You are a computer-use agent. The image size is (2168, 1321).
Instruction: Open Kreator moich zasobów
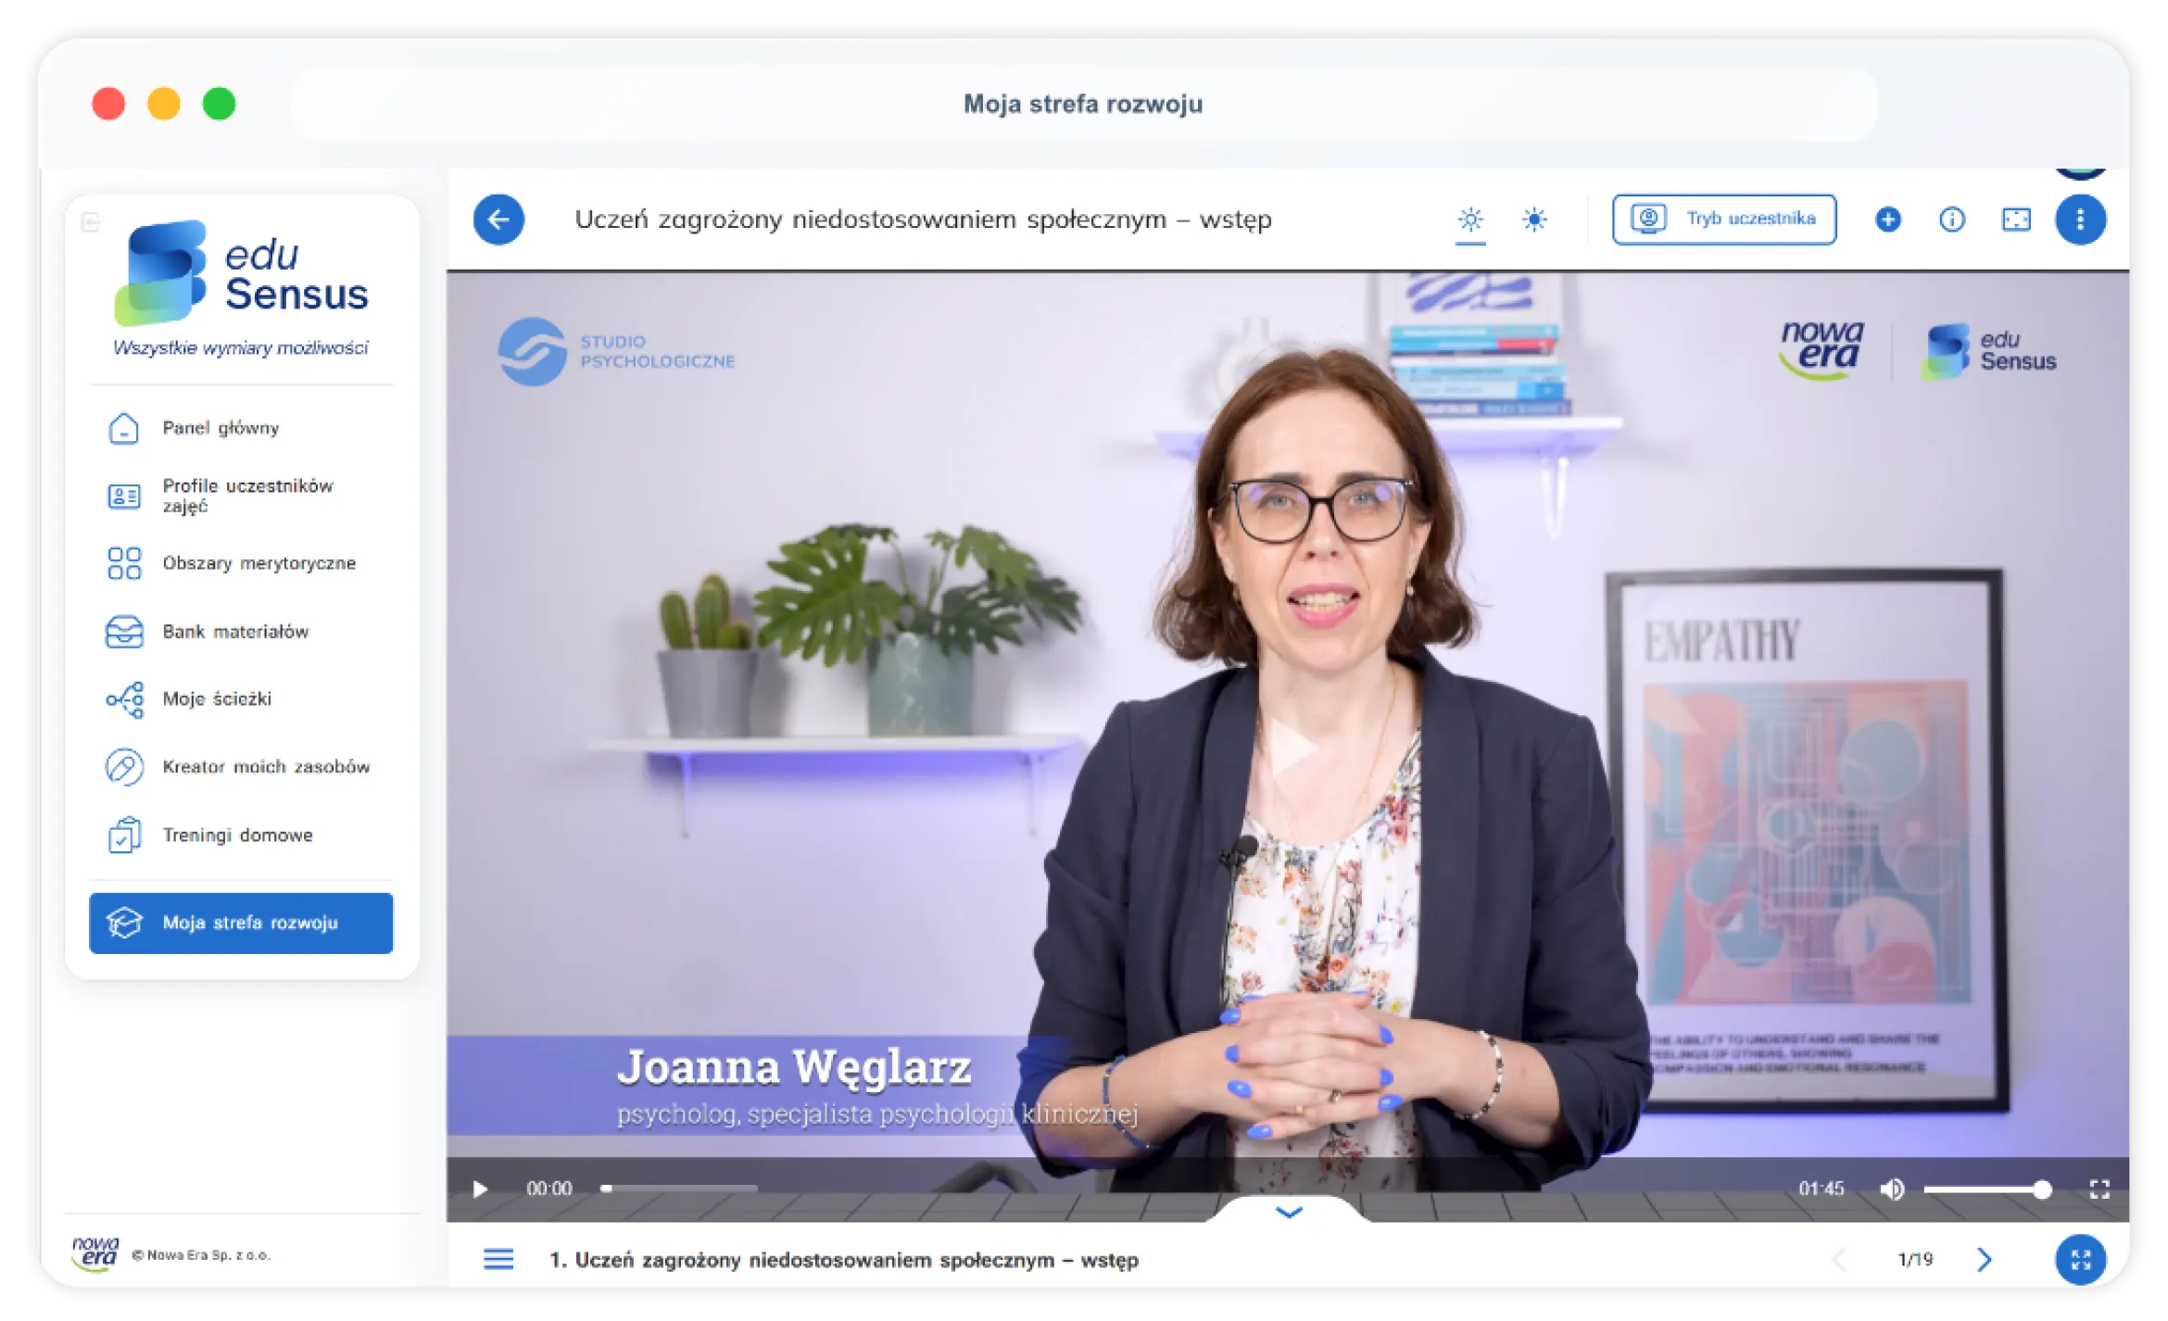[241, 767]
